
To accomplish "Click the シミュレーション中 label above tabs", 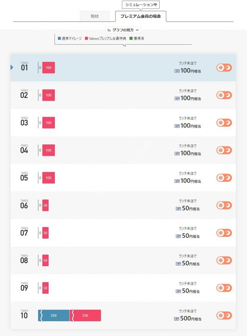I will coord(141,5).
